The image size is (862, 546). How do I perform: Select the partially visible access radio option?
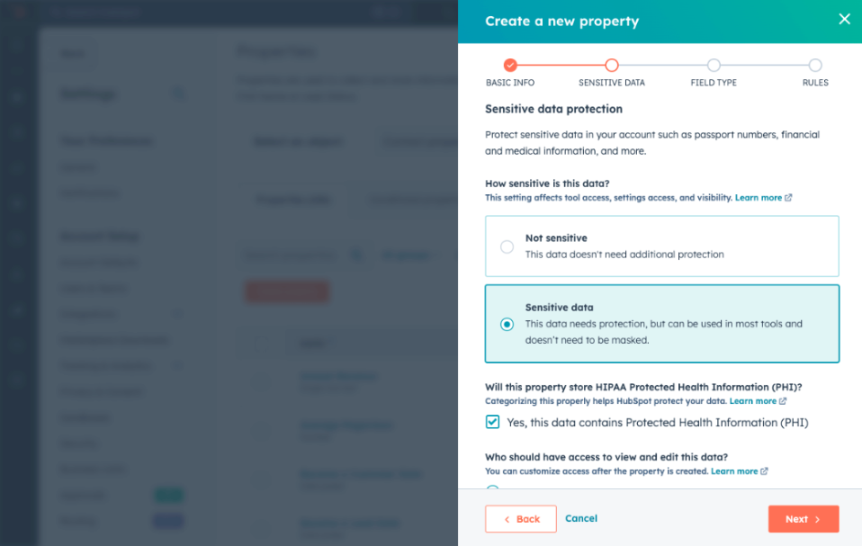(492, 489)
